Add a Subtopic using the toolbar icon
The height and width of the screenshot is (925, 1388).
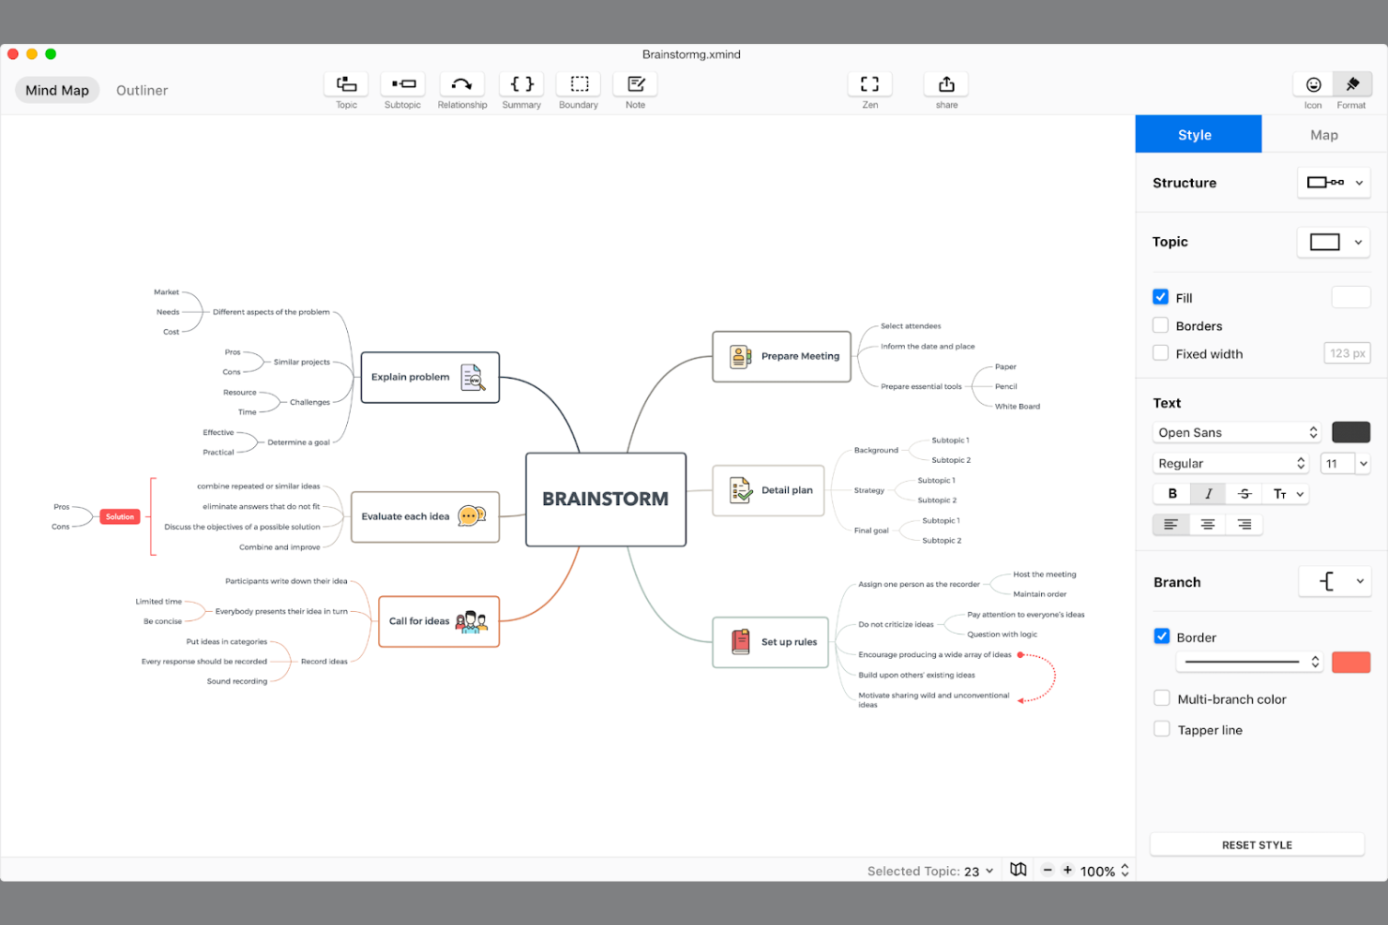coord(402,89)
